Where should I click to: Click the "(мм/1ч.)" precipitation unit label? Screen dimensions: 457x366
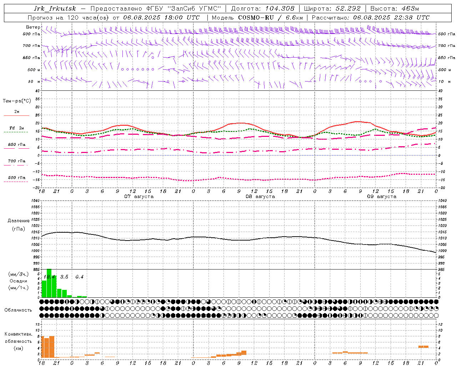(19, 287)
